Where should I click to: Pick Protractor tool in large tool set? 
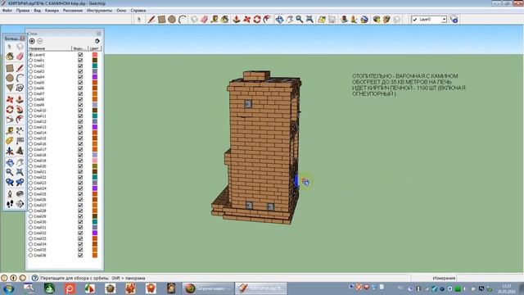pyautogui.click(x=10, y=140)
